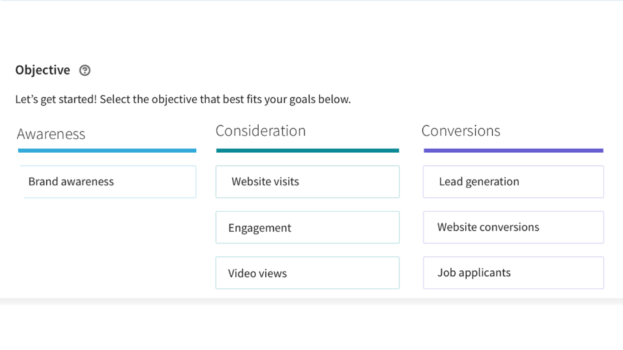The width and height of the screenshot is (623, 350).
Task: Pick the Job applicants objective
Action: click(x=513, y=273)
